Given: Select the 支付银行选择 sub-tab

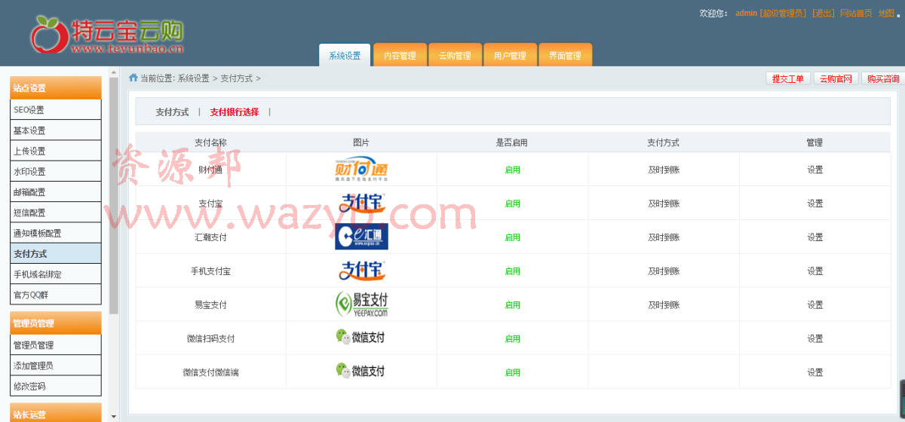Looking at the screenshot, I should click(235, 112).
